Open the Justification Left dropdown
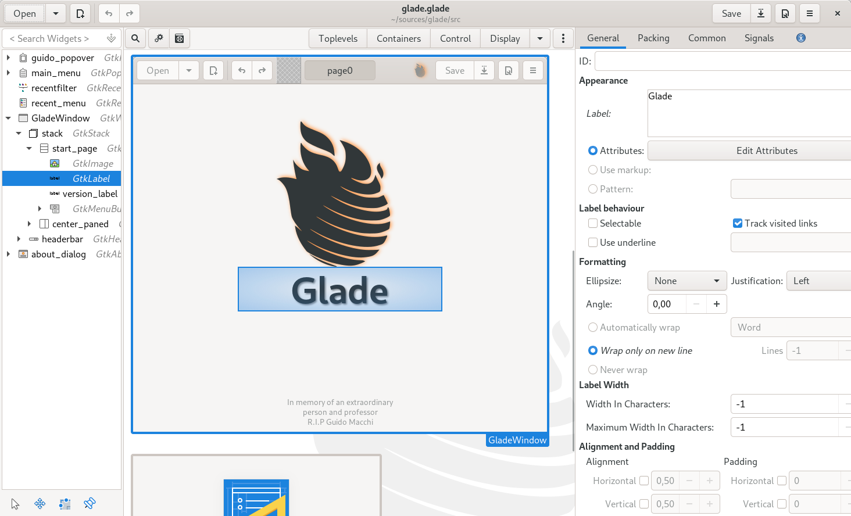Viewport: 851px width, 516px height. pyautogui.click(x=818, y=281)
